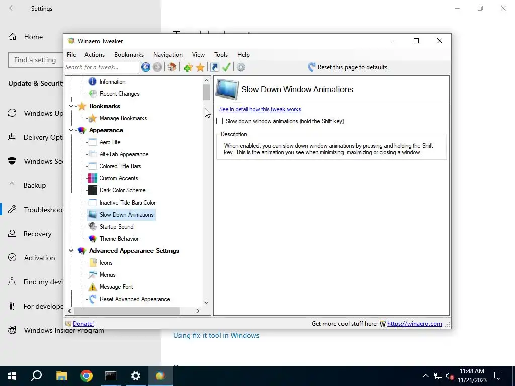Click the Aero Lite window icon

[93, 142]
